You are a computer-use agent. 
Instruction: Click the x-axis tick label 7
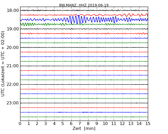point(80,124)
